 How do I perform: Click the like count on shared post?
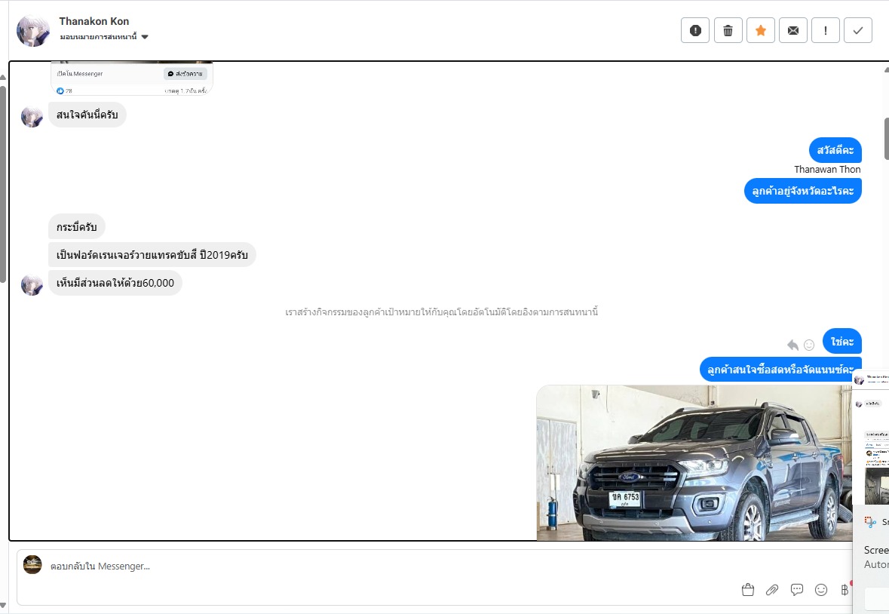point(65,91)
